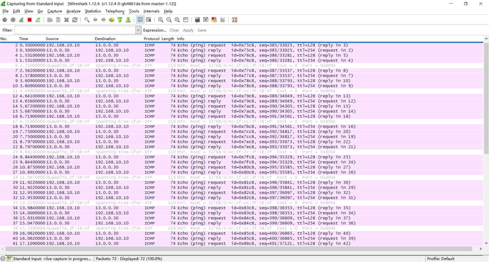Open the Help menu

[168, 11]
